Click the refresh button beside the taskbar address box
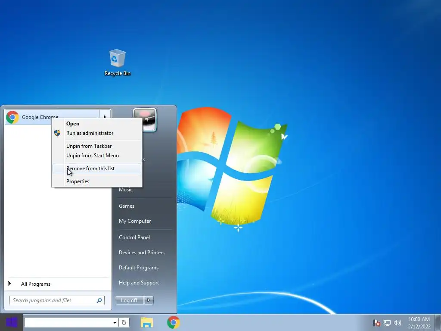 pos(124,322)
